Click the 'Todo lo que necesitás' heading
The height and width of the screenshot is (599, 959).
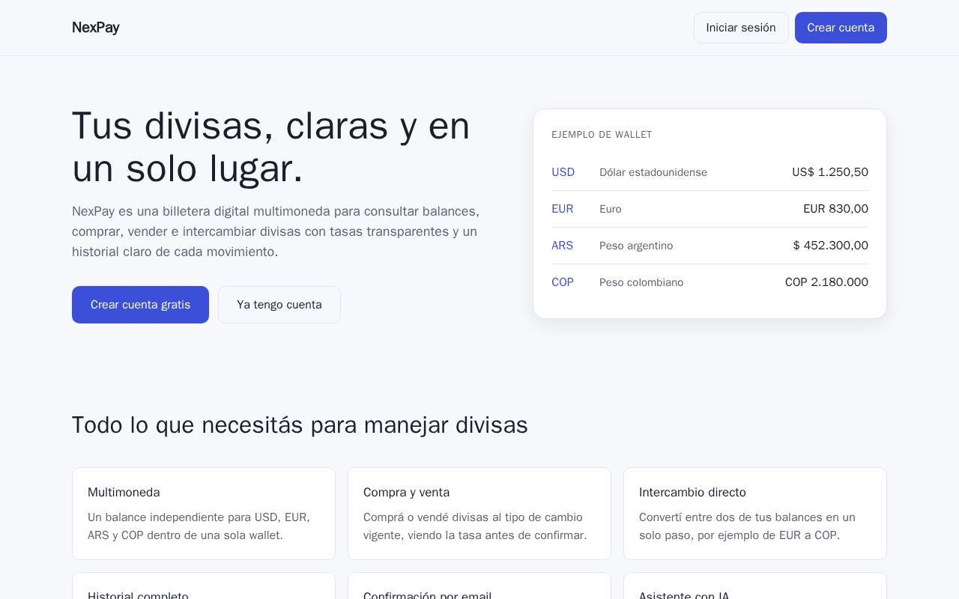pos(300,425)
